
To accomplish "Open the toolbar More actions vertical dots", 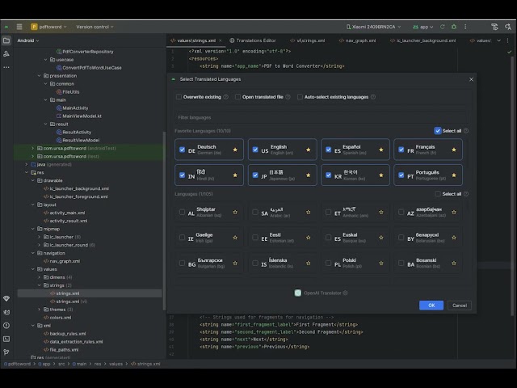I will [x=465, y=27].
